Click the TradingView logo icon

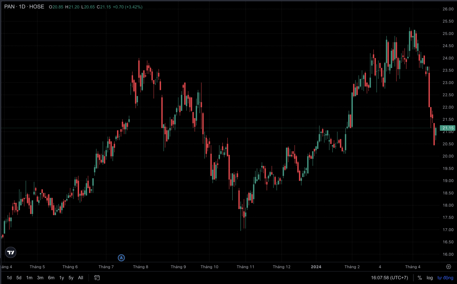[11, 252]
